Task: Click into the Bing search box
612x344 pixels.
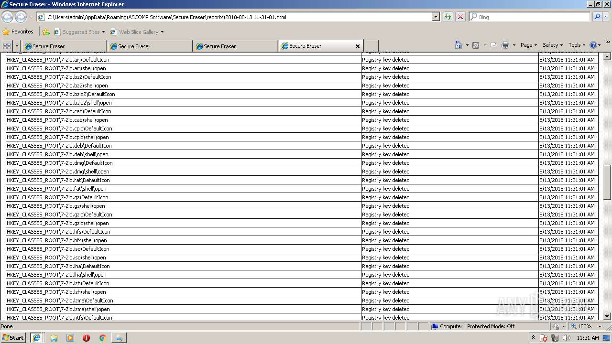Action: coord(530,17)
